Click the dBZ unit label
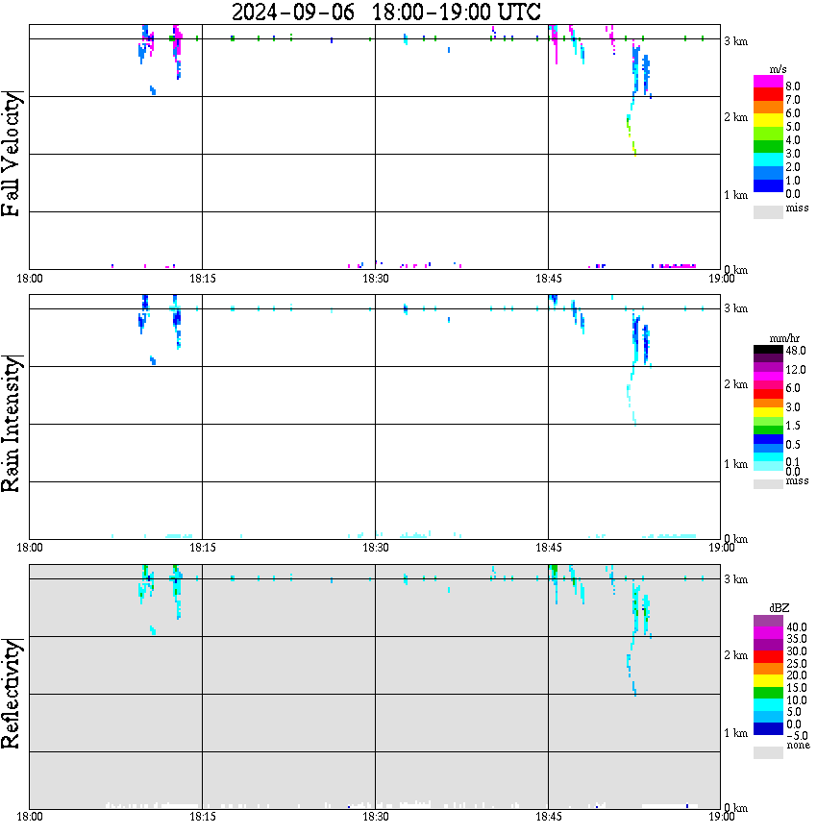Viewport: 817px width, 834px height. tap(780, 608)
